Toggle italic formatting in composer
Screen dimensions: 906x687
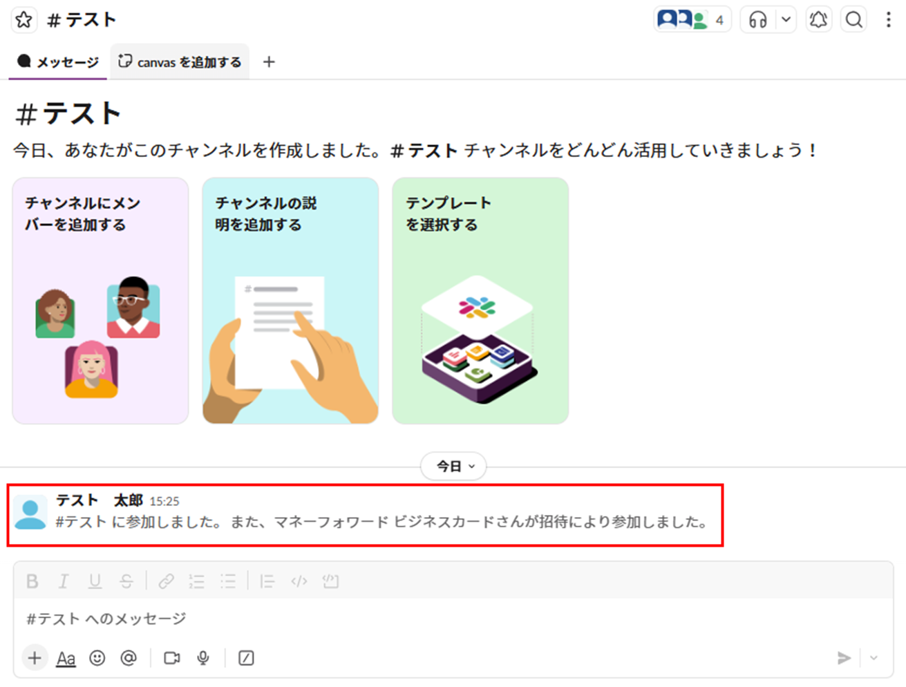click(64, 581)
